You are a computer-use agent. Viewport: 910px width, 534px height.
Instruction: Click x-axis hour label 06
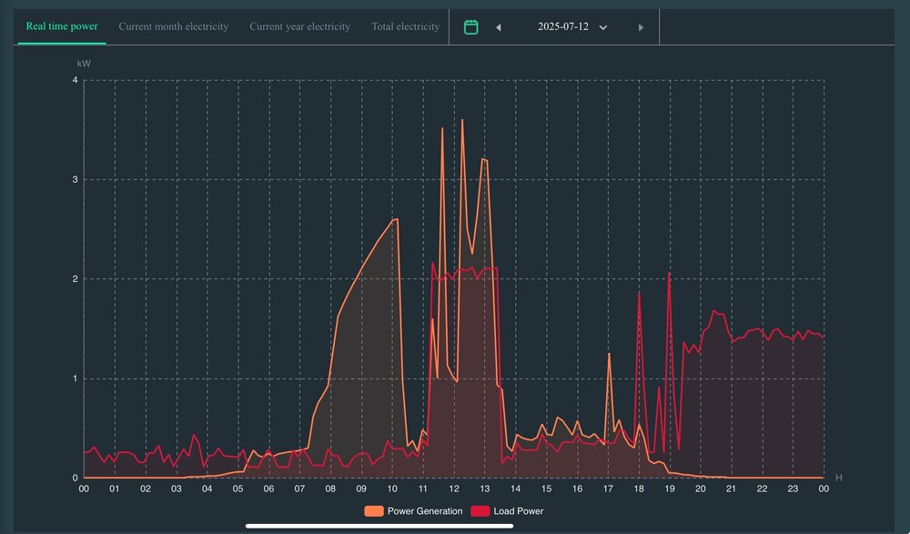[268, 489]
